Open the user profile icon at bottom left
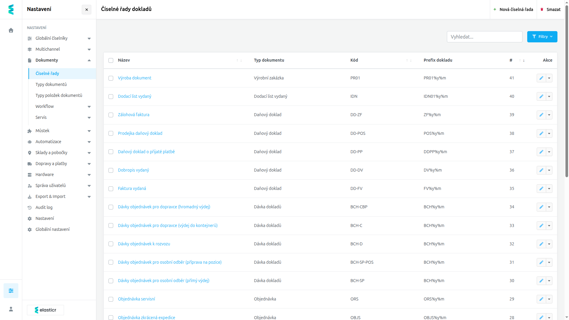Image resolution: width=569 pixels, height=320 pixels. coord(11,309)
